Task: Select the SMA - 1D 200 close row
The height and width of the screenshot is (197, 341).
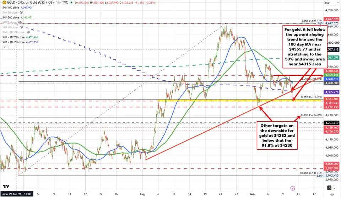Action: [x=20, y=37]
